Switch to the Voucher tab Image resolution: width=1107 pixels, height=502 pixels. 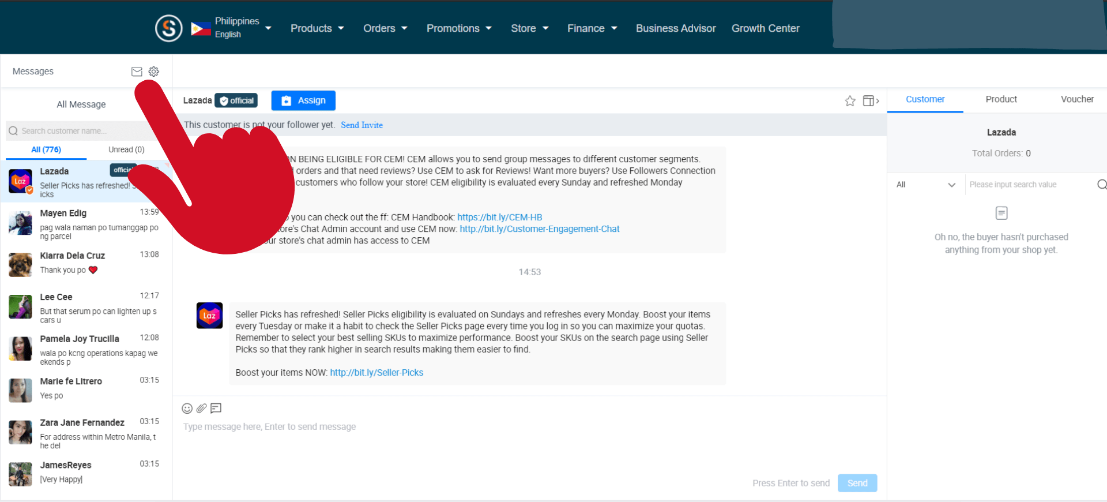(1077, 99)
